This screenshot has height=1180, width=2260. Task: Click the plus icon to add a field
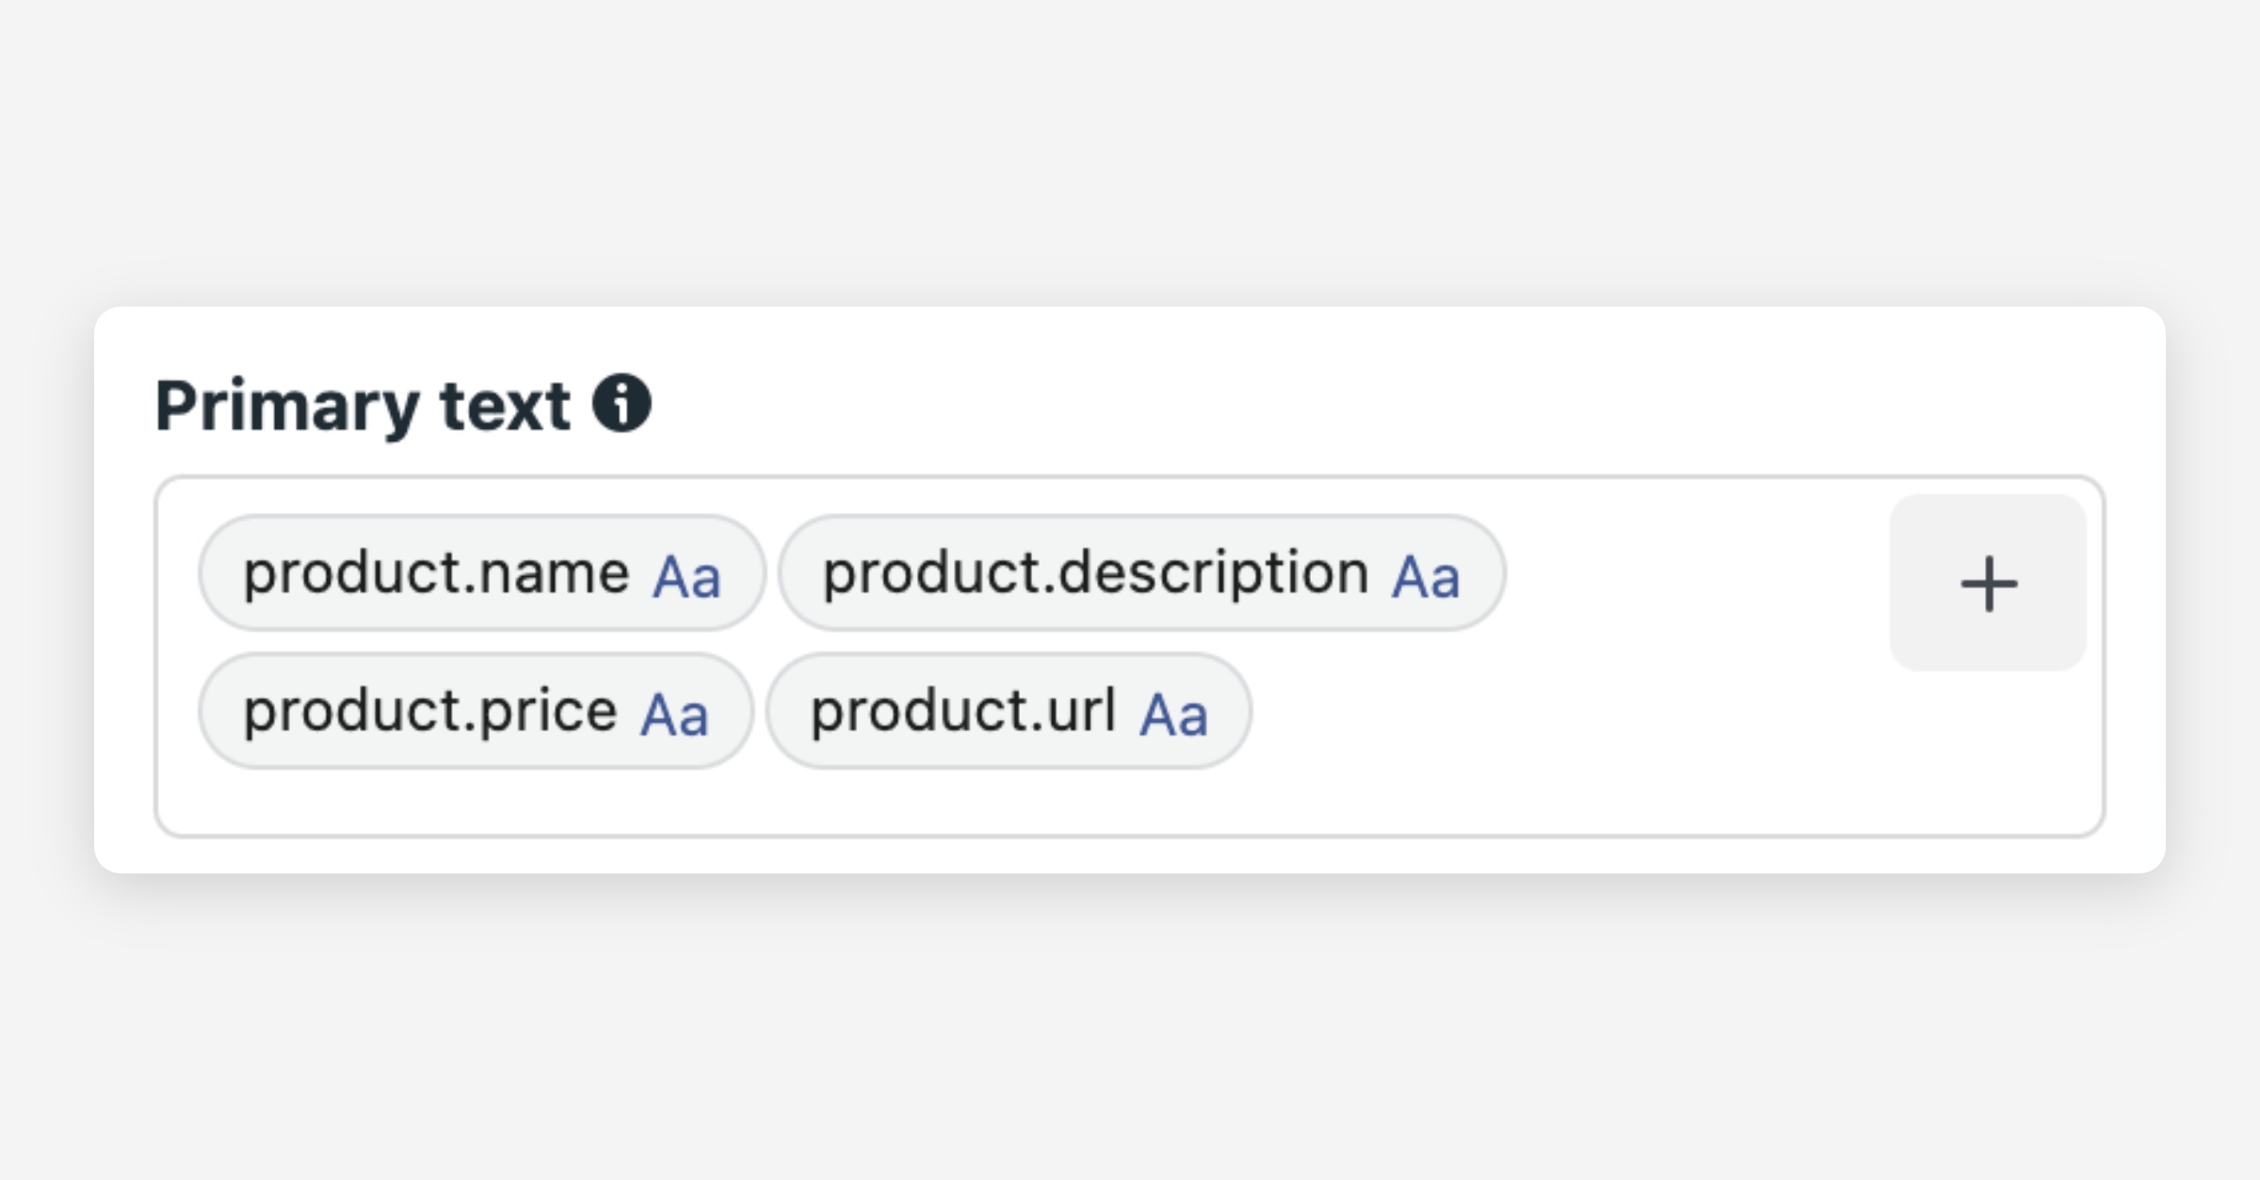[1988, 583]
